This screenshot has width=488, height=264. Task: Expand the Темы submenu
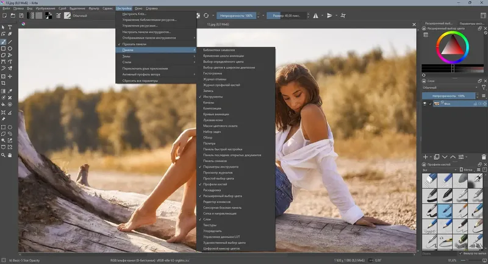(126, 56)
